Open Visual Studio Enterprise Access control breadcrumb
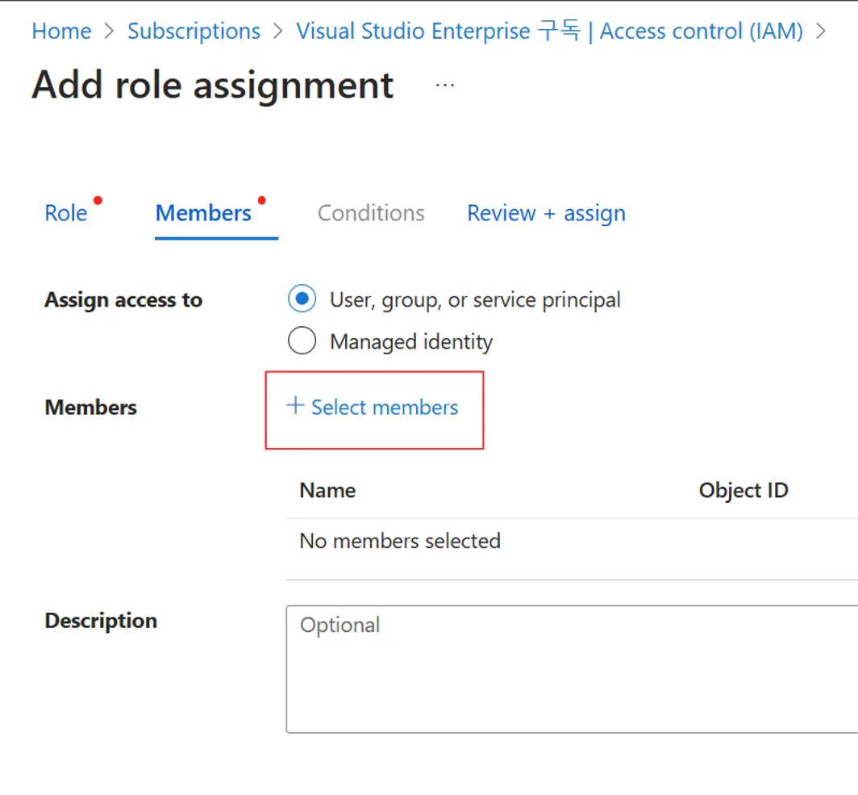This screenshot has height=795, width=858. point(549,31)
